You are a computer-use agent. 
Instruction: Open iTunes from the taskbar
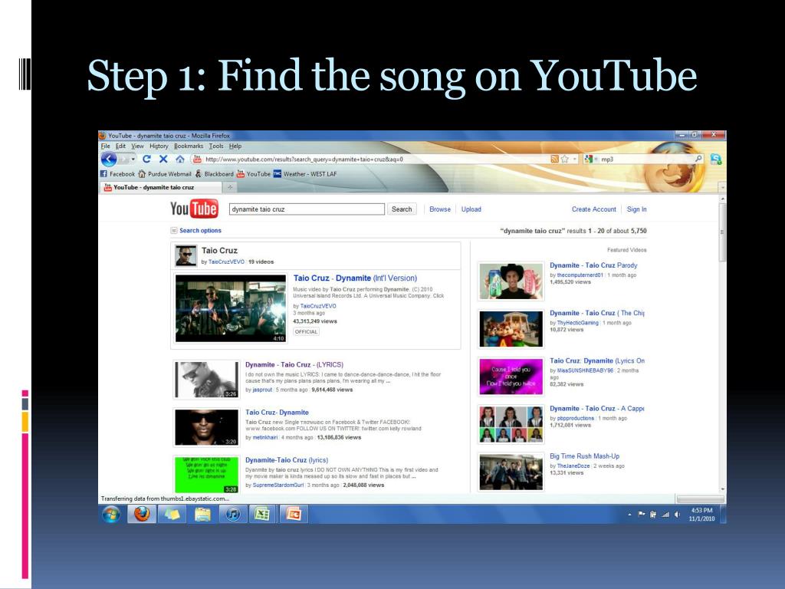click(x=233, y=514)
